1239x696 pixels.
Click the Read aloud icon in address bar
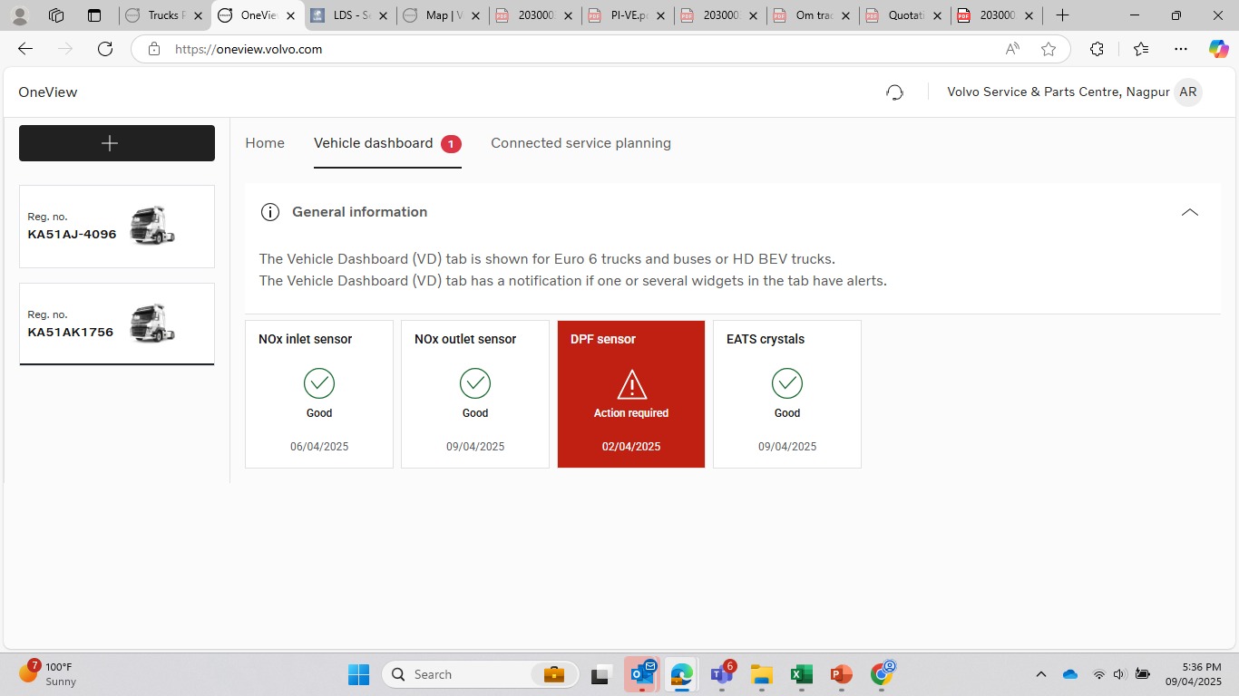(1012, 49)
